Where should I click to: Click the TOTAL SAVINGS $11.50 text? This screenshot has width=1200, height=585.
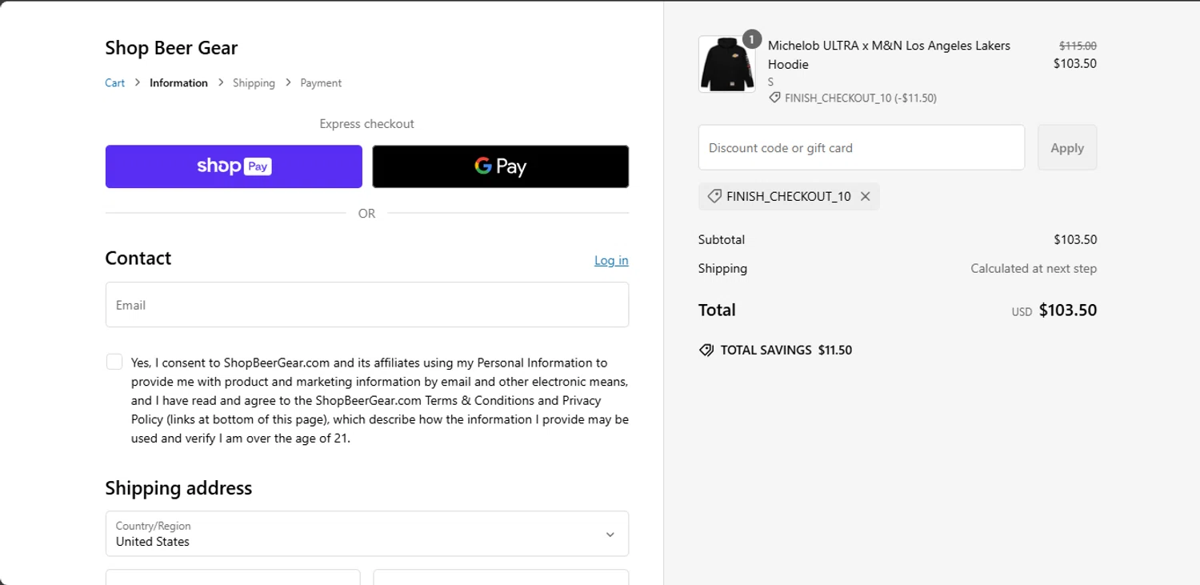786,350
